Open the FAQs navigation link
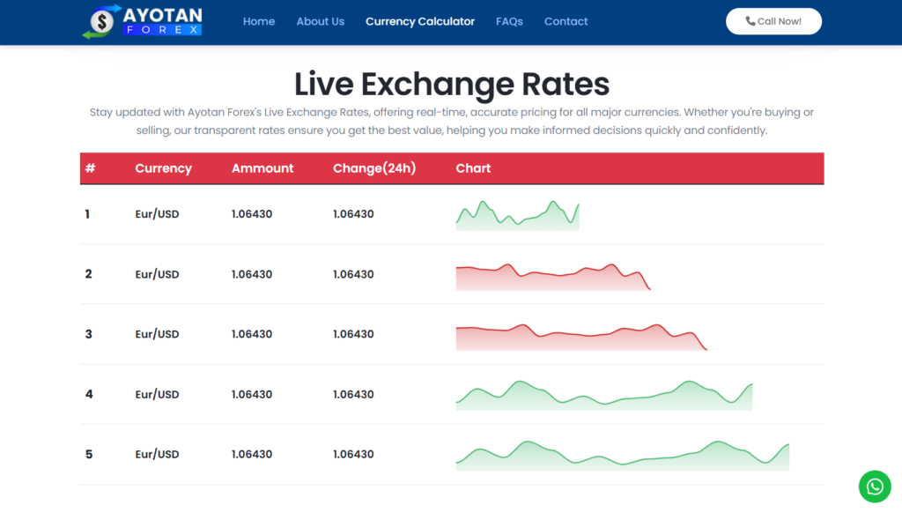The height and width of the screenshot is (513, 902). pyautogui.click(x=509, y=21)
